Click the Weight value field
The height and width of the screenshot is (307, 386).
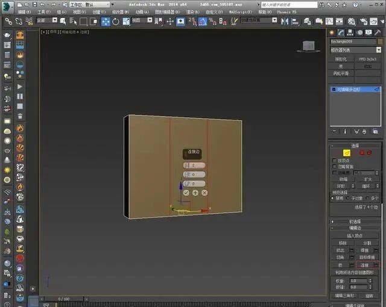(358, 281)
